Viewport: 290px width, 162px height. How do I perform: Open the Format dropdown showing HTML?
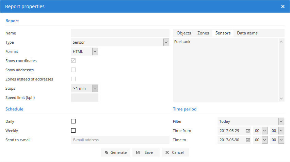coord(95,51)
